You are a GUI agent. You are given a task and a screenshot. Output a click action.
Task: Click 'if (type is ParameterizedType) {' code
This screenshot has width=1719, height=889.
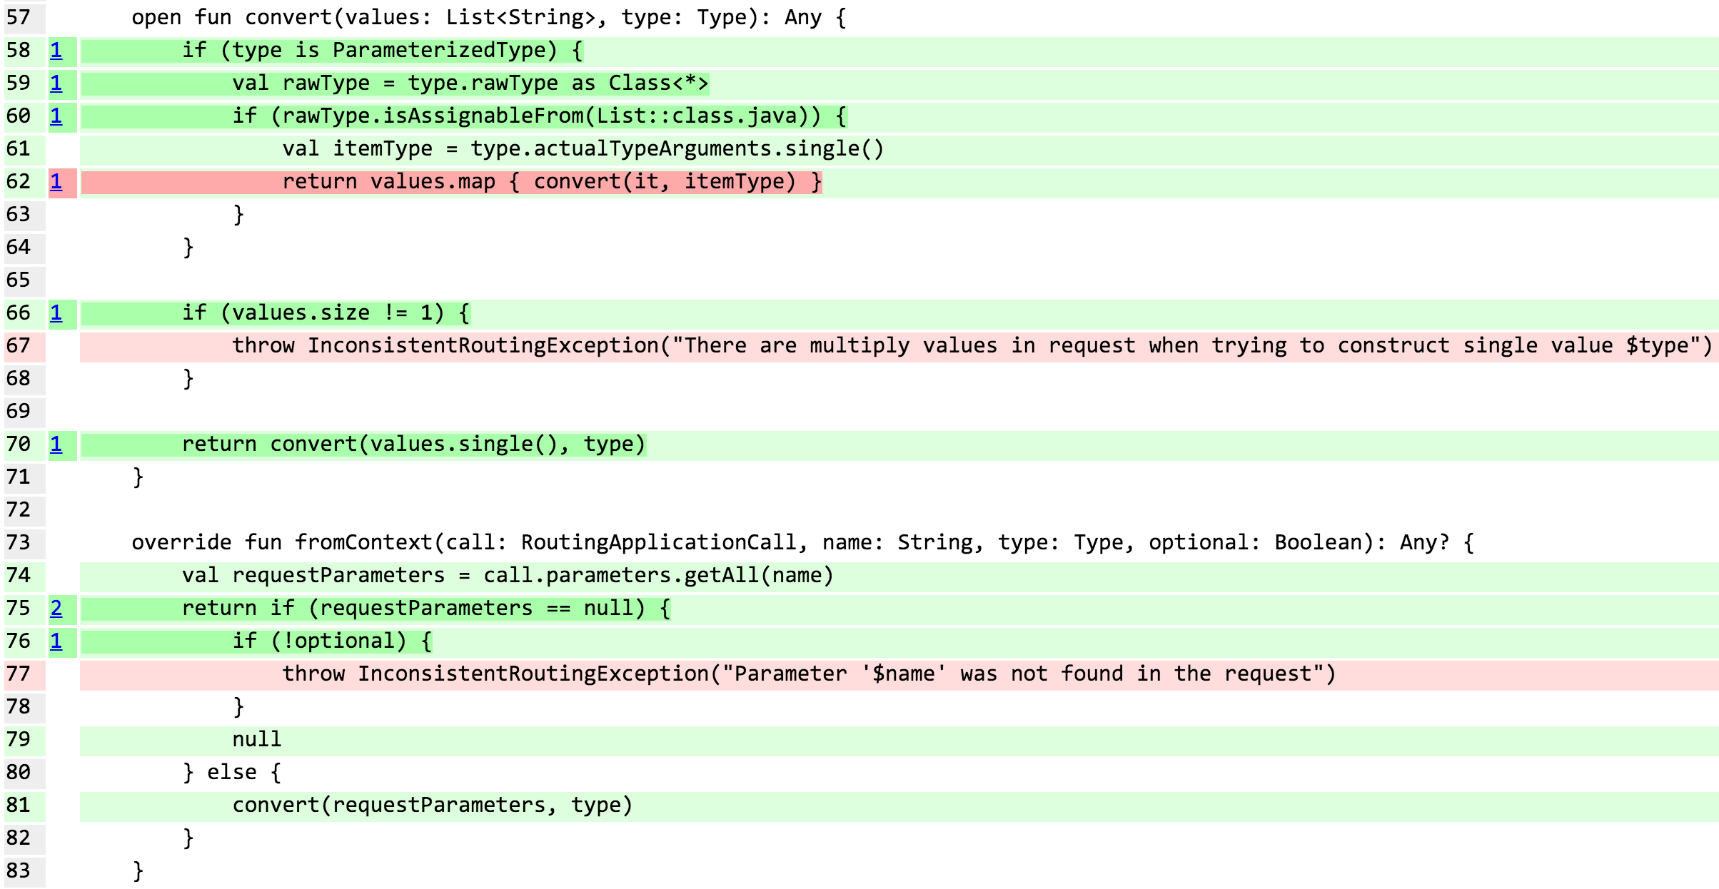[x=383, y=51]
